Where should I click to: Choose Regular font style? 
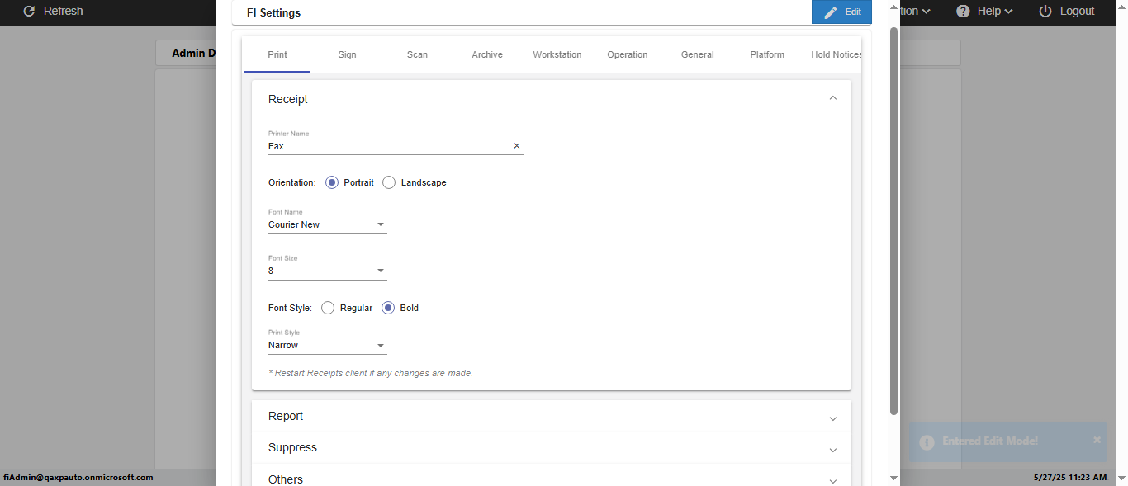click(x=328, y=308)
